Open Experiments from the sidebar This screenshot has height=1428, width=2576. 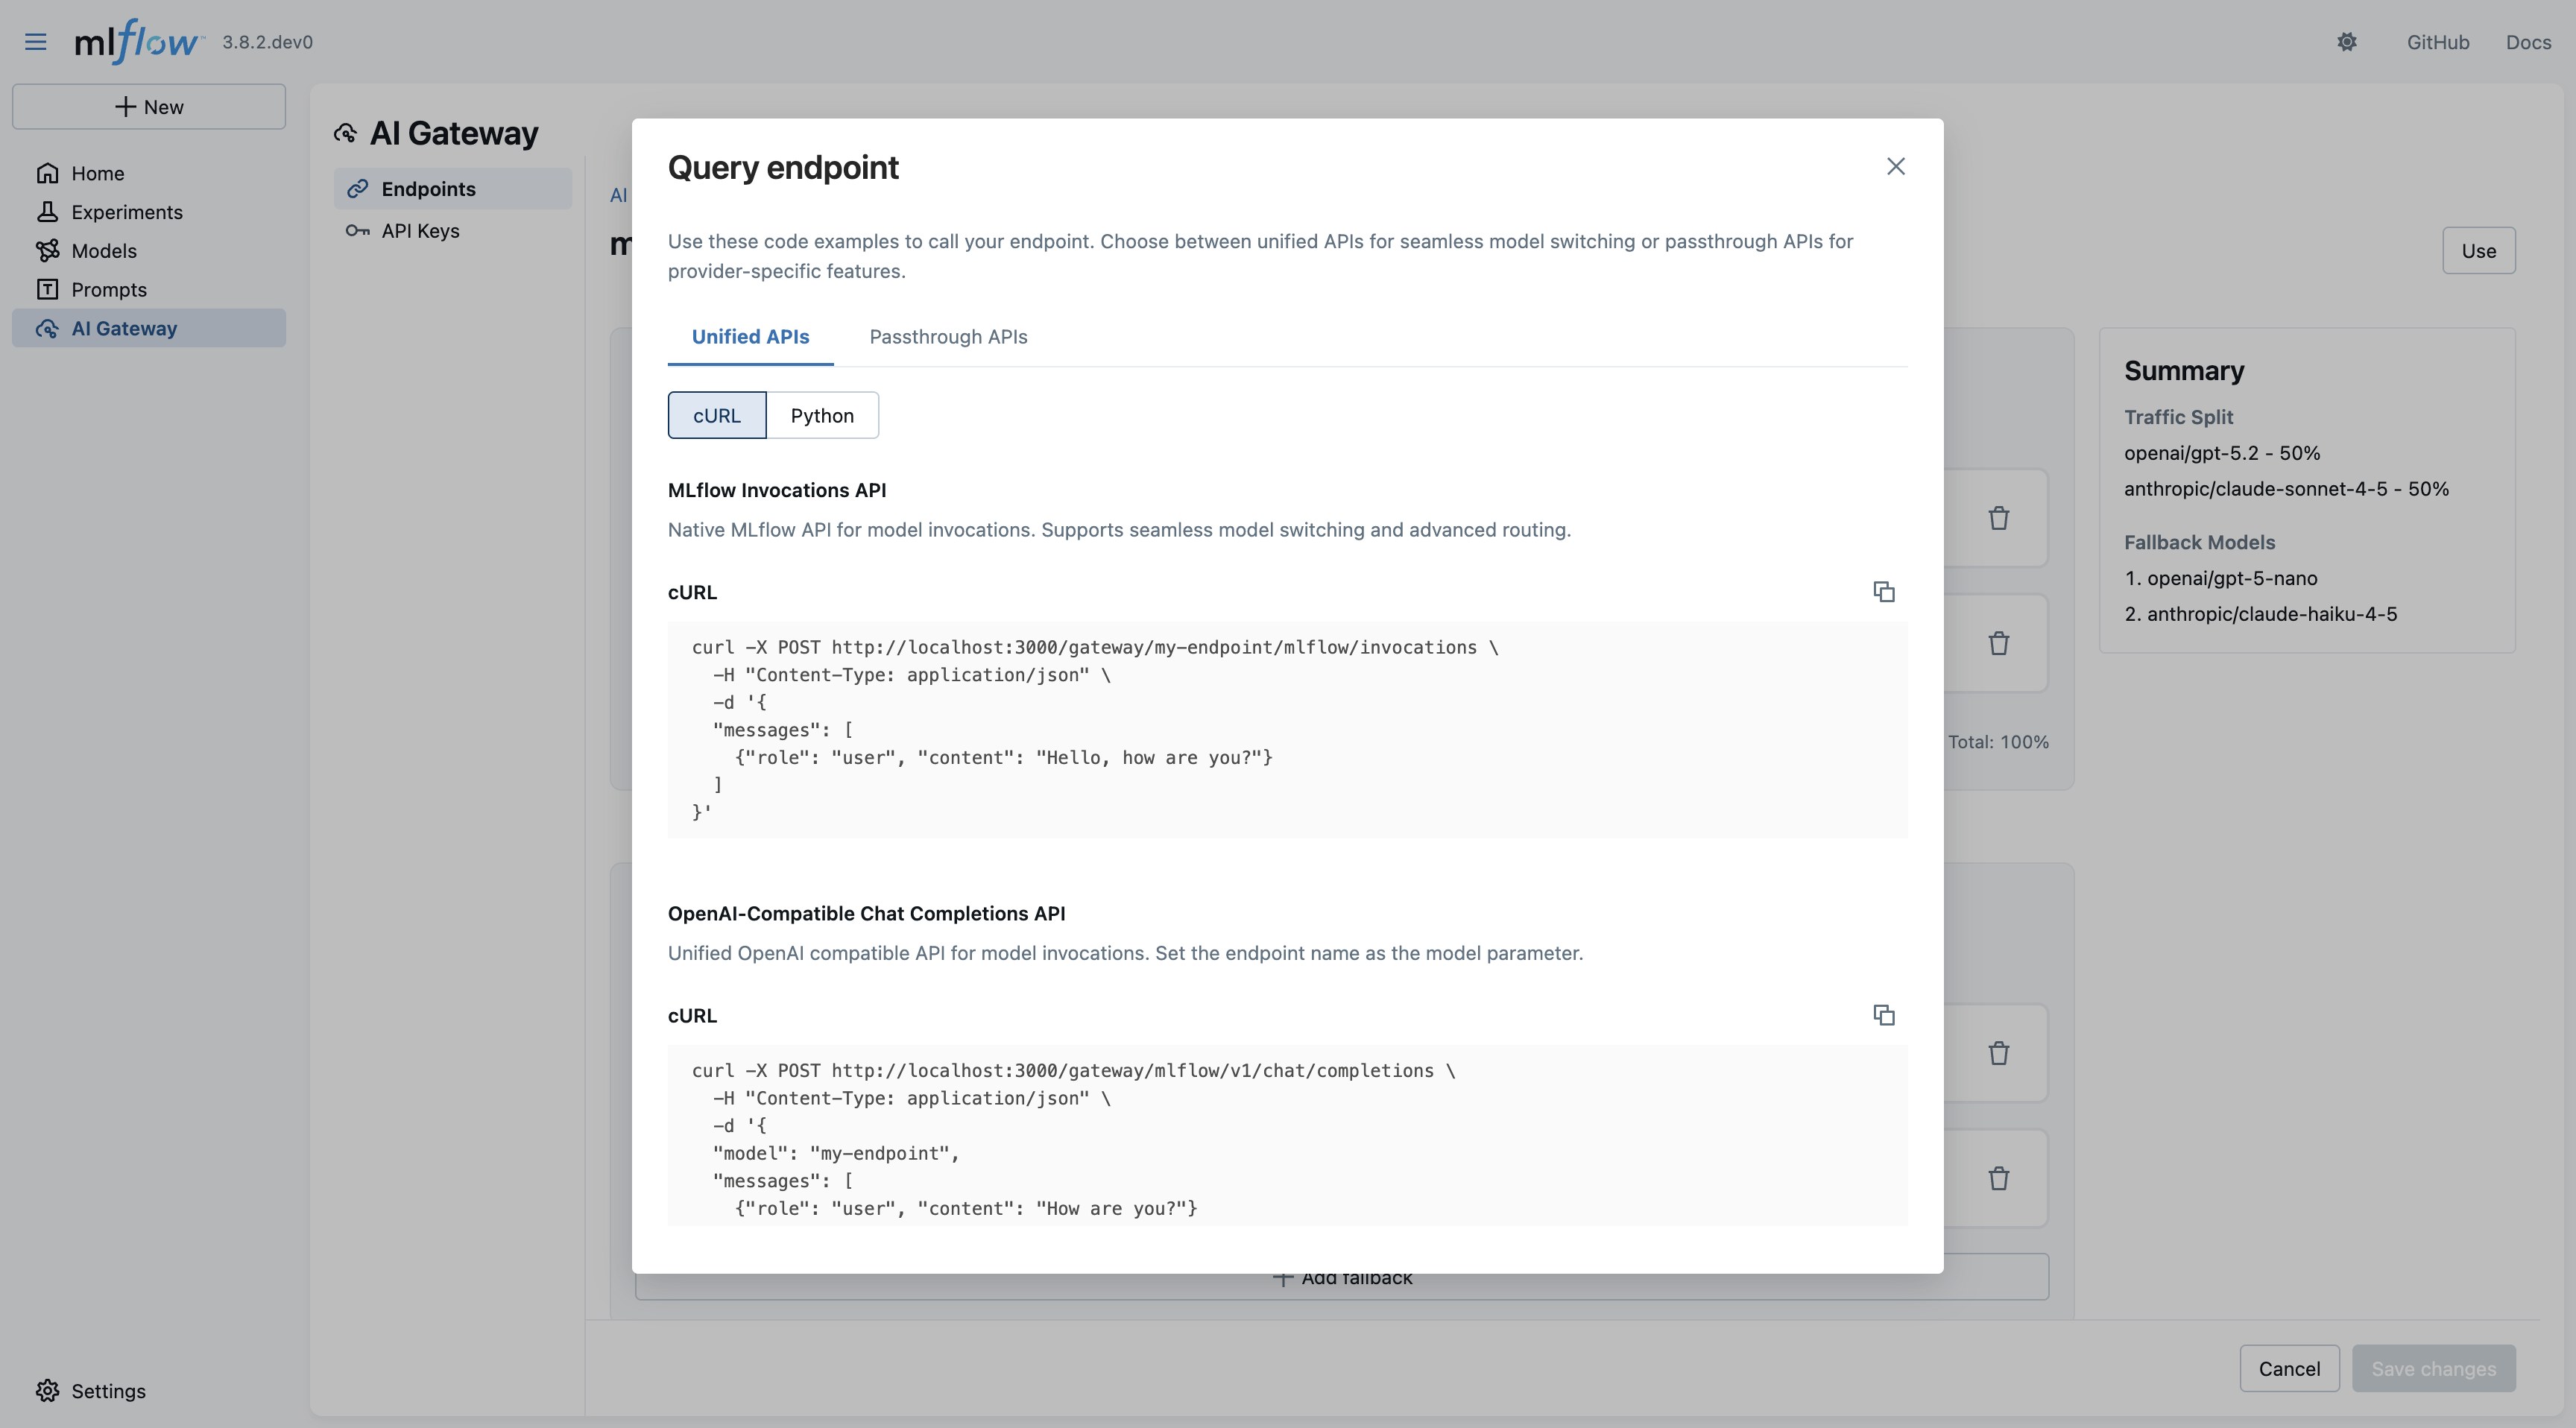127,212
